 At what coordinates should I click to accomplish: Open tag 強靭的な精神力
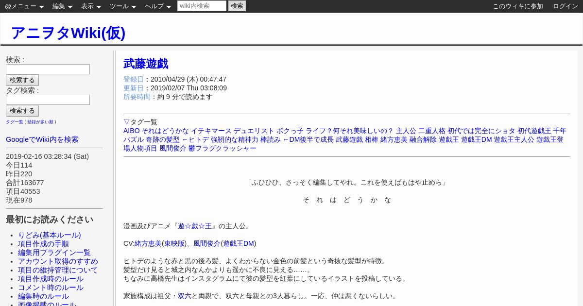(235, 139)
